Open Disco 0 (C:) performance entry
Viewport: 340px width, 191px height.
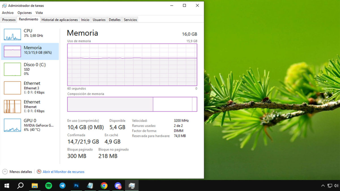click(x=30, y=69)
